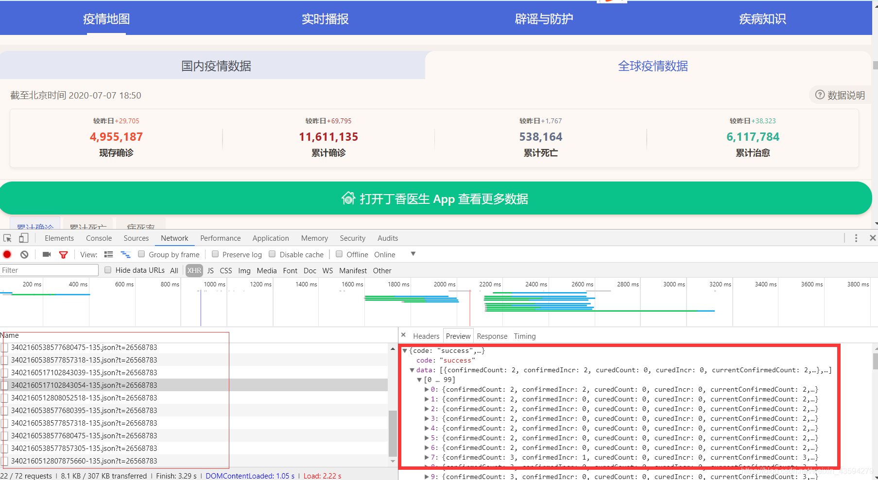Filter requests by XHR type
The image size is (878, 480).
pyautogui.click(x=194, y=270)
